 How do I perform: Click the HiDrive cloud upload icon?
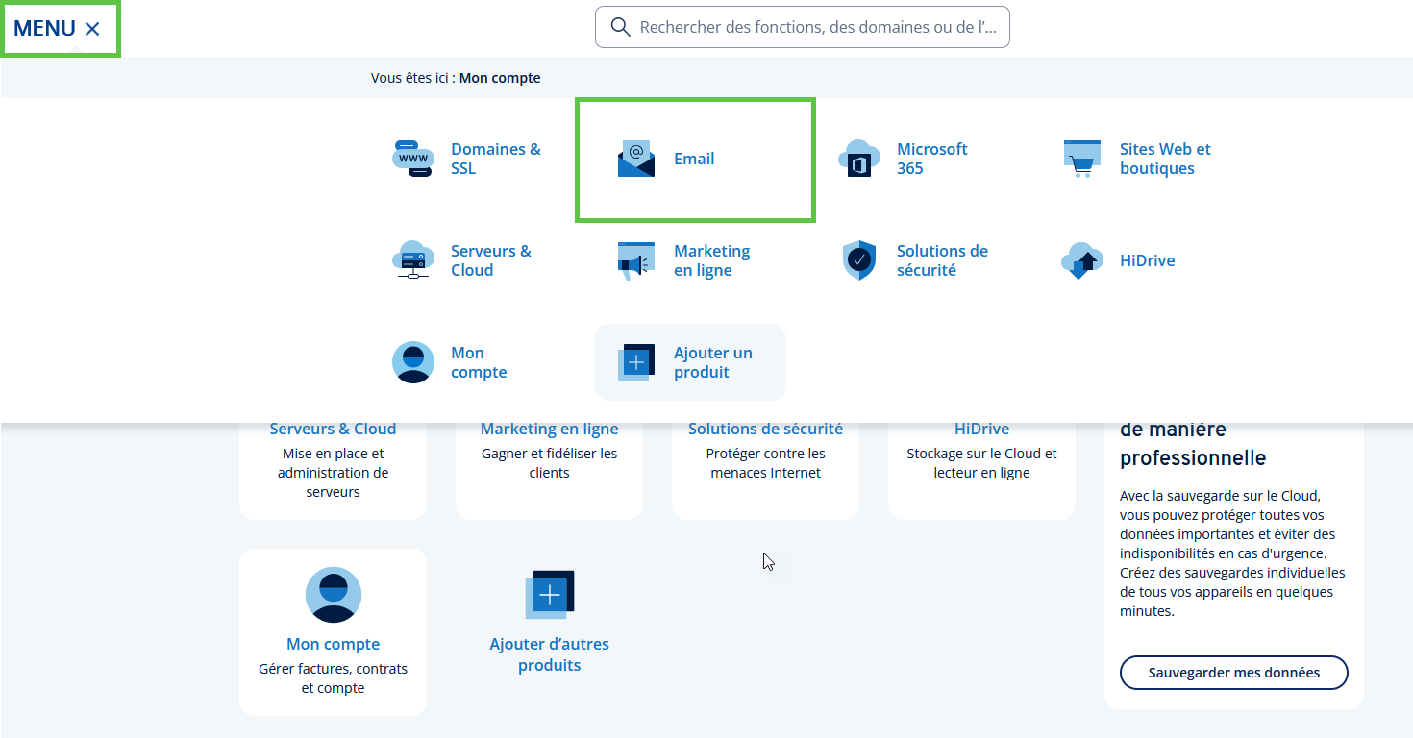1082,260
